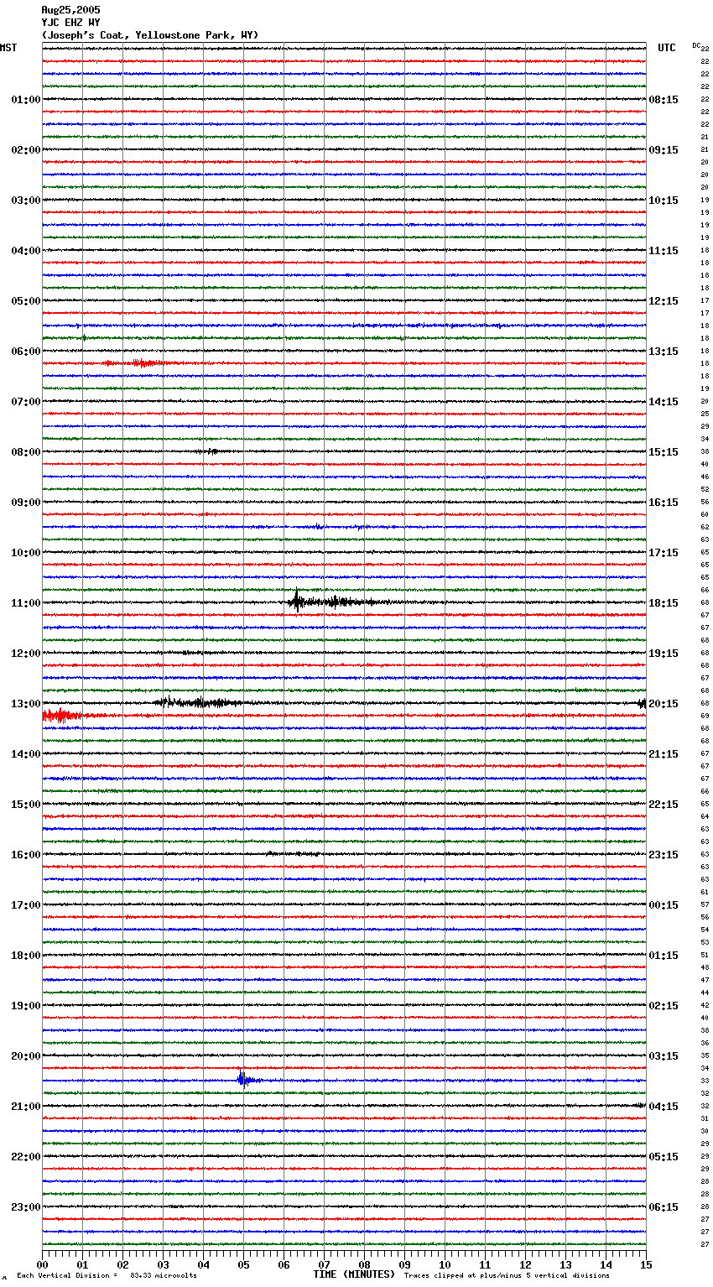Viewport: 713px width, 1287px height.
Task: Click the '15' minute tick label on x-axis
Action: [646, 1264]
